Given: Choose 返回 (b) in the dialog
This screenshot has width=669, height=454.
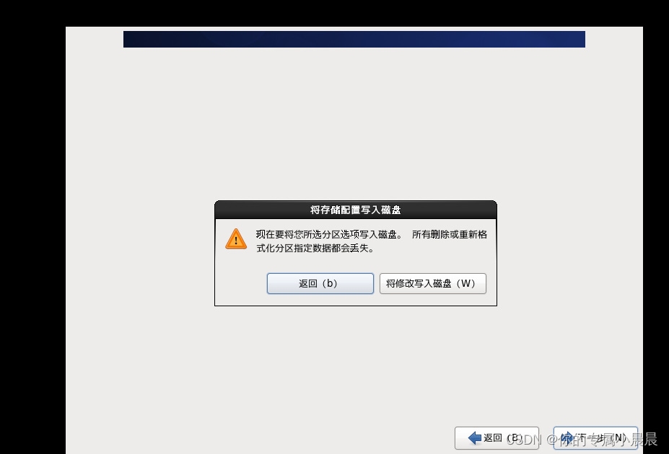Looking at the screenshot, I should pyautogui.click(x=320, y=284).
